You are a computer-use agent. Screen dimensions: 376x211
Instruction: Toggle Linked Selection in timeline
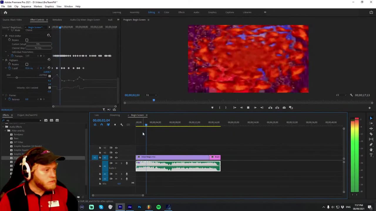coord(108,125)
